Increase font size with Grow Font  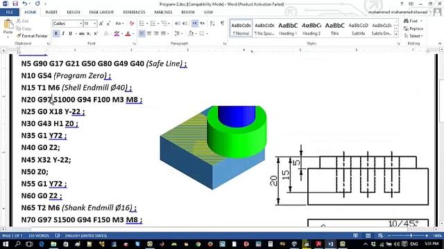[101, 24]
